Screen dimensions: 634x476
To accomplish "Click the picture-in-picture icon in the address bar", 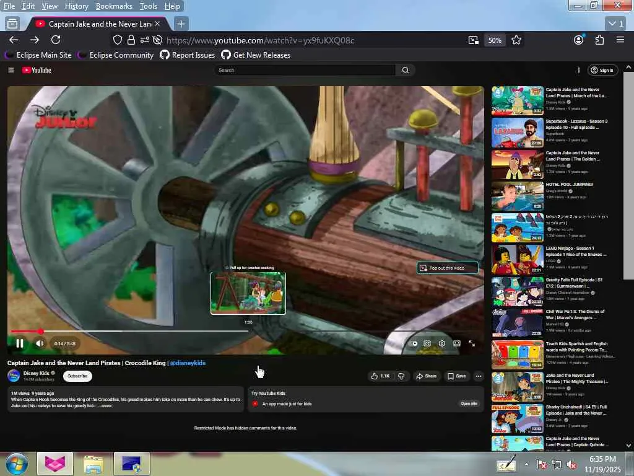I will click(x=474, y=40).
